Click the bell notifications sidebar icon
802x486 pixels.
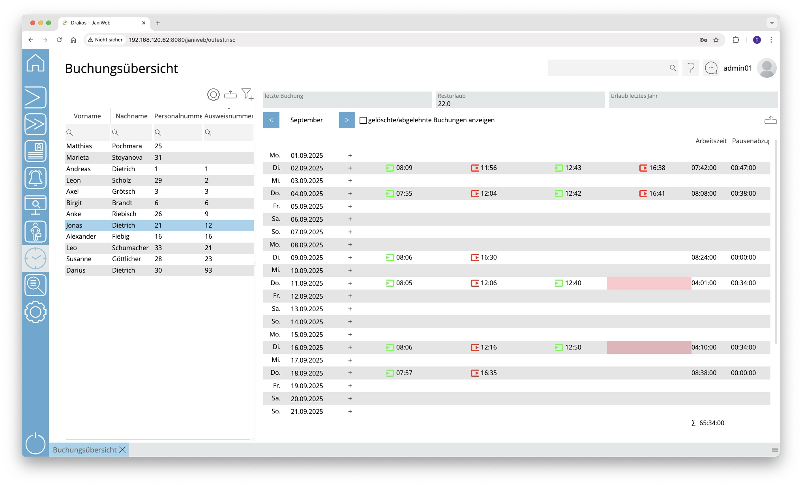coord(36,178)
